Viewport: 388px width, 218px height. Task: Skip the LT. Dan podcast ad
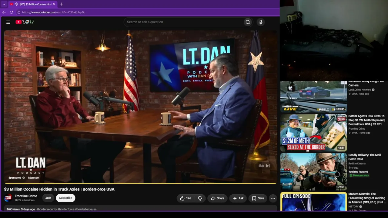(264, 166)
